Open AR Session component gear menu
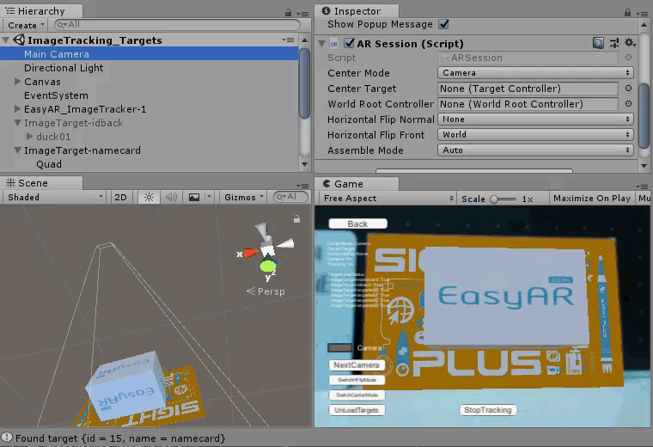Viewport: 653px width, 447px height. point(630,43)
